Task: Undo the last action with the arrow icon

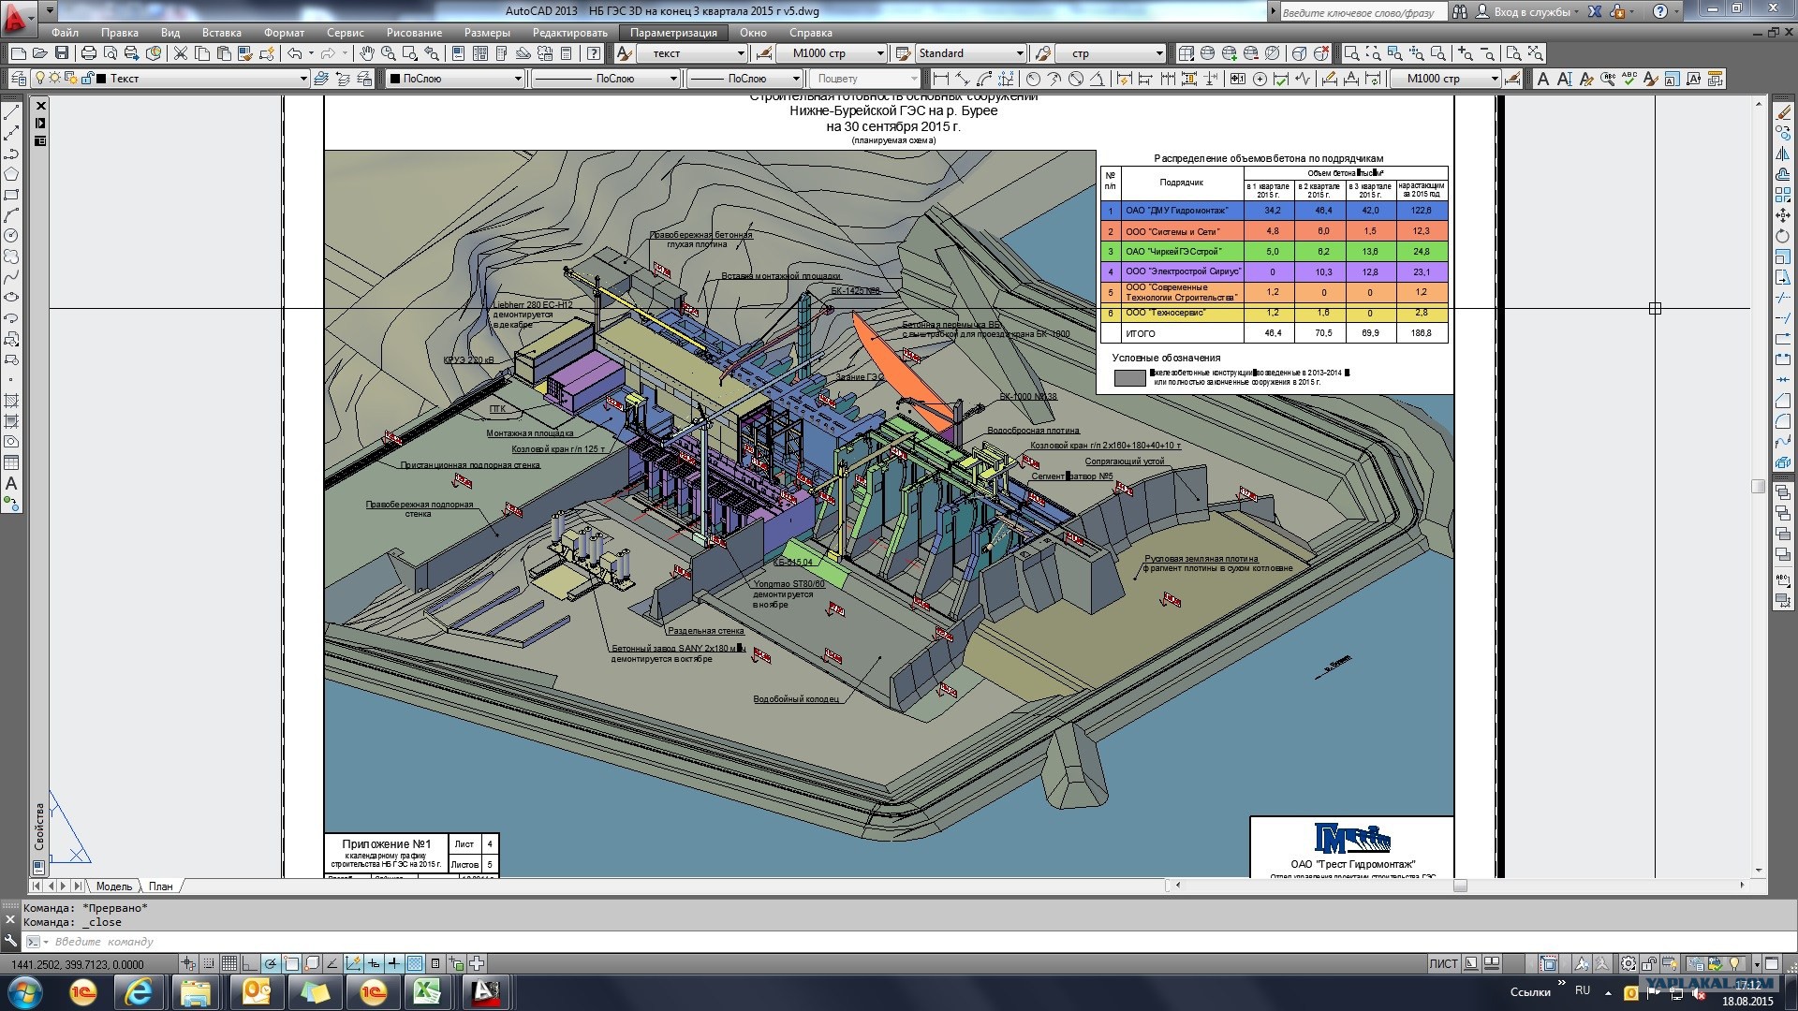Action: point(295,53)
